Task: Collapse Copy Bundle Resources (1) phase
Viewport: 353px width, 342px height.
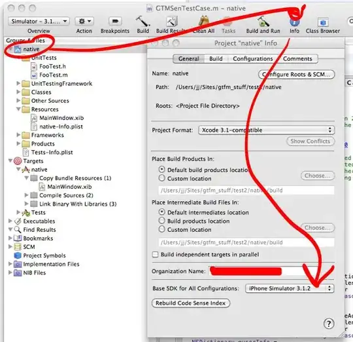Action: 26,178
